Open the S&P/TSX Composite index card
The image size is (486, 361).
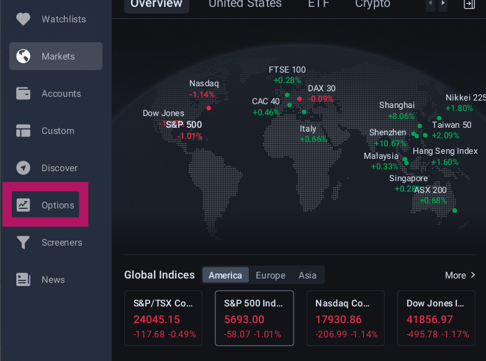pos(163,318)
